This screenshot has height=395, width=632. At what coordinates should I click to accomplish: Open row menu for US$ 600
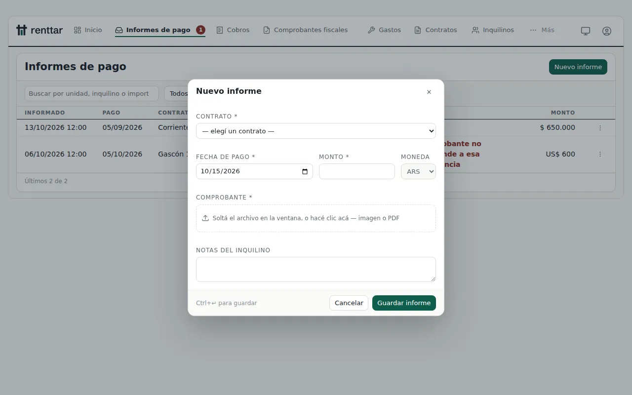pyautogui.click(x=600, y=154)
